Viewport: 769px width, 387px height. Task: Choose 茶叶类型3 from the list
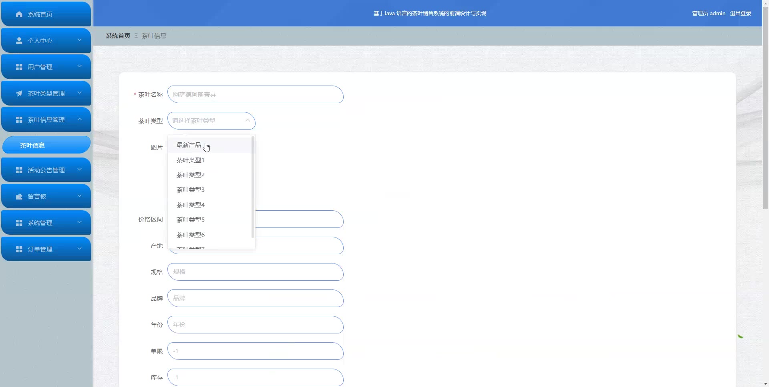209,190
